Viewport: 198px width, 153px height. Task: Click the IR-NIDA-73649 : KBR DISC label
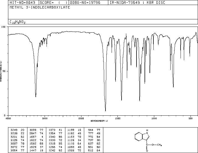pyautogui.click(x=137, y=2)
